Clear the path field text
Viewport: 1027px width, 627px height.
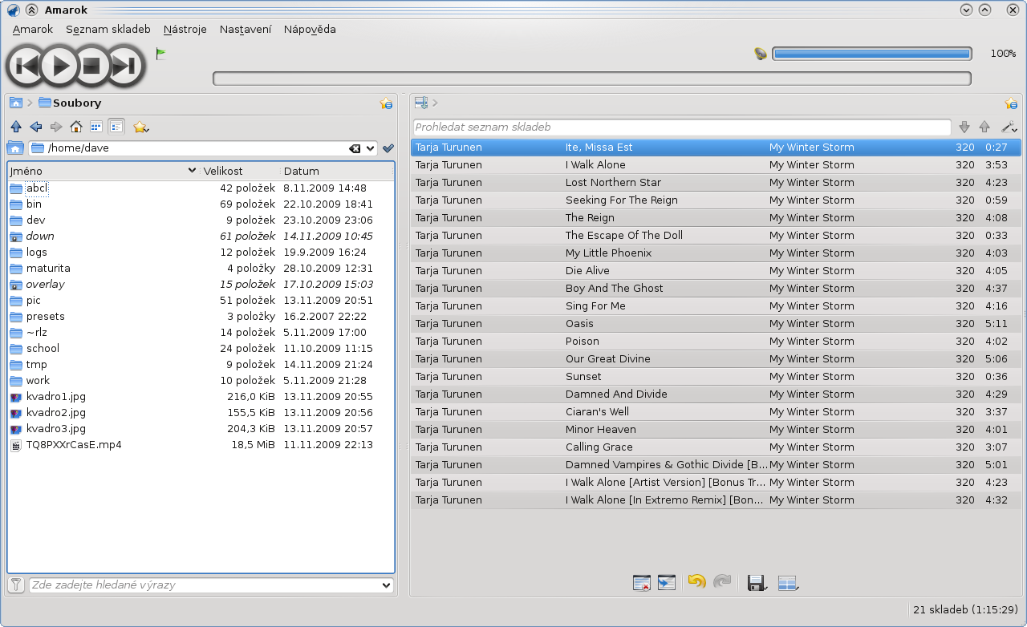(x=355, y=148)
